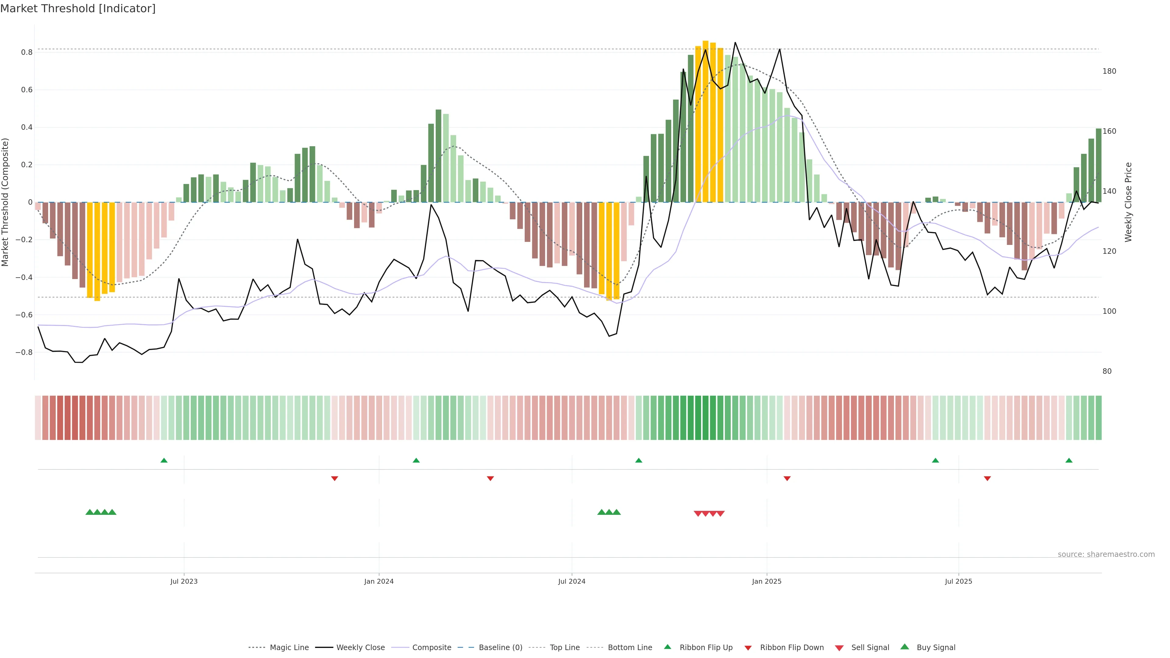This screenshot has height=658, width=1170.
Task: Click Ribbon Flip Down marker just after Jan 2025
Action: coord(787,479)
